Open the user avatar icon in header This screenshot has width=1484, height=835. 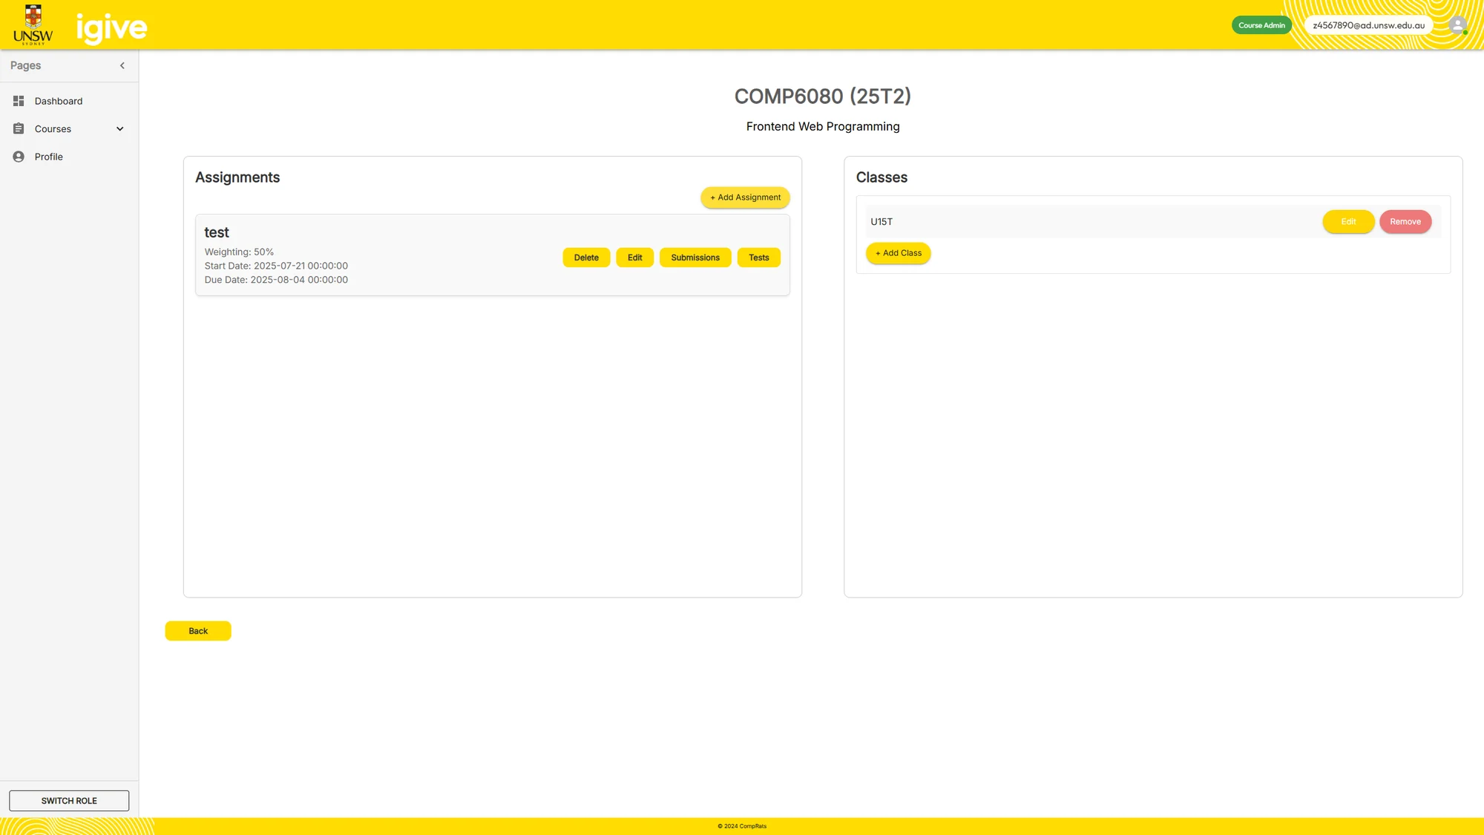[1458, 25]
